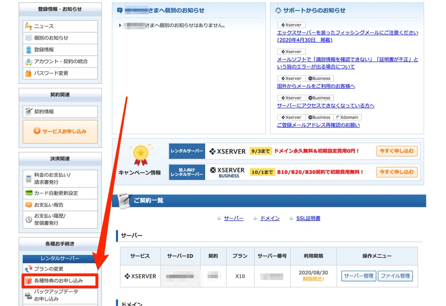Open ご登録メールアドレス再確認のお願い link
Screen dimensions: 446x306
[x=318, y=125]
